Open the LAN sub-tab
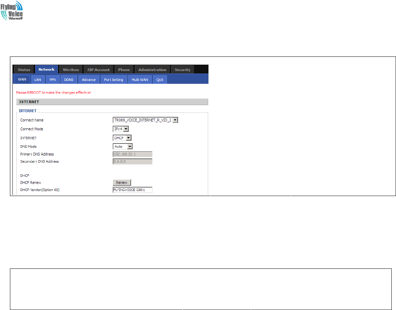 (x=38, y=80)
